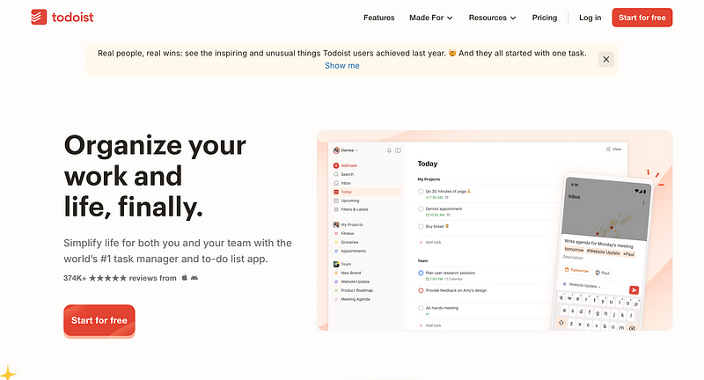704x380 pixels.
Task: Expand My Projects section in sidebar
Action: pyautogui.click(x=348, y=224)
